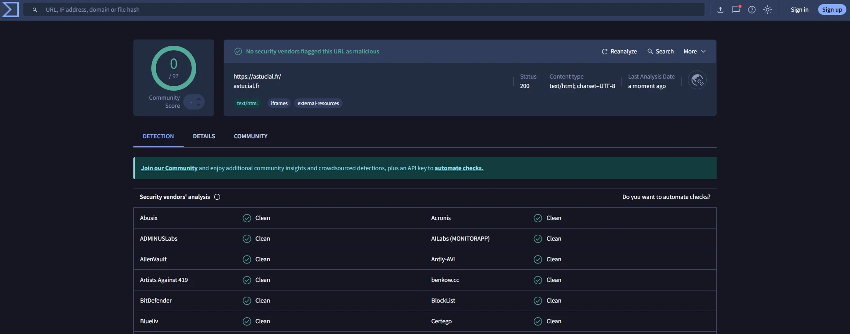
Task: Click the Certego vendor name
Action: [441, 321]
